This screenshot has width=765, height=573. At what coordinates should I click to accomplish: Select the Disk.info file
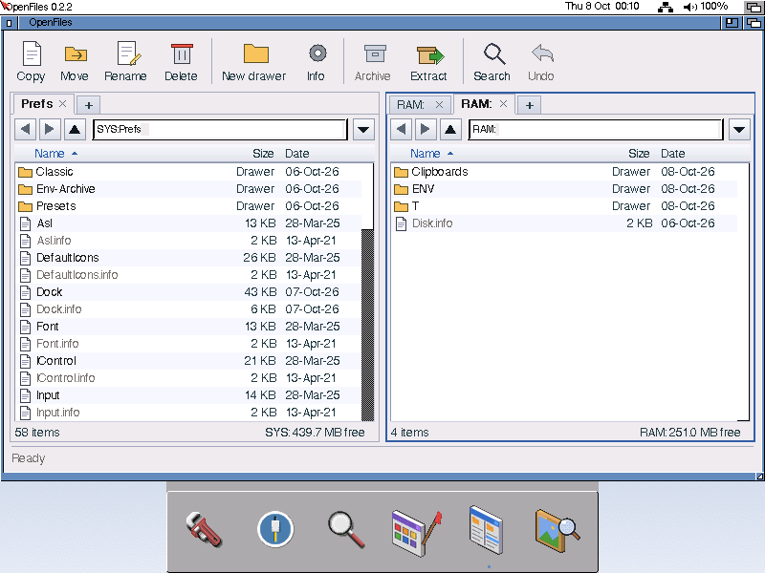click(x=564, y=223)
